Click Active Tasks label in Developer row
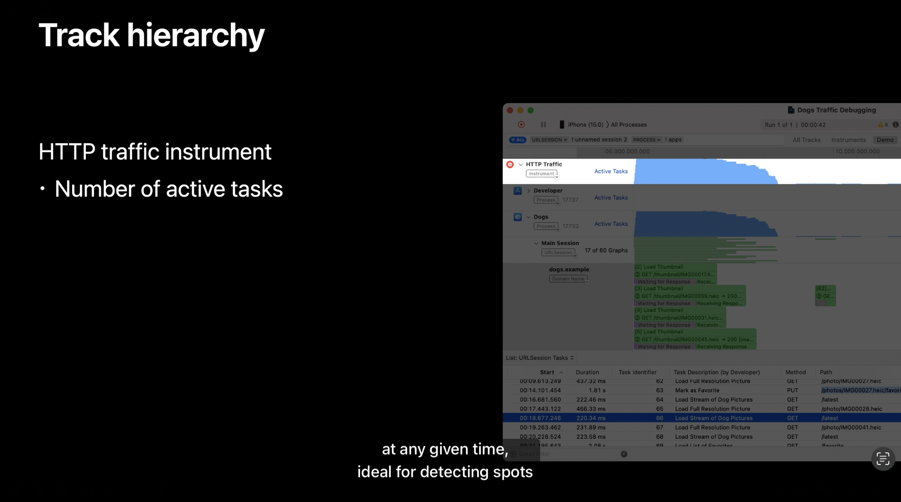The width and height of the screenshot is (901, 502). (x=611, y=198)
